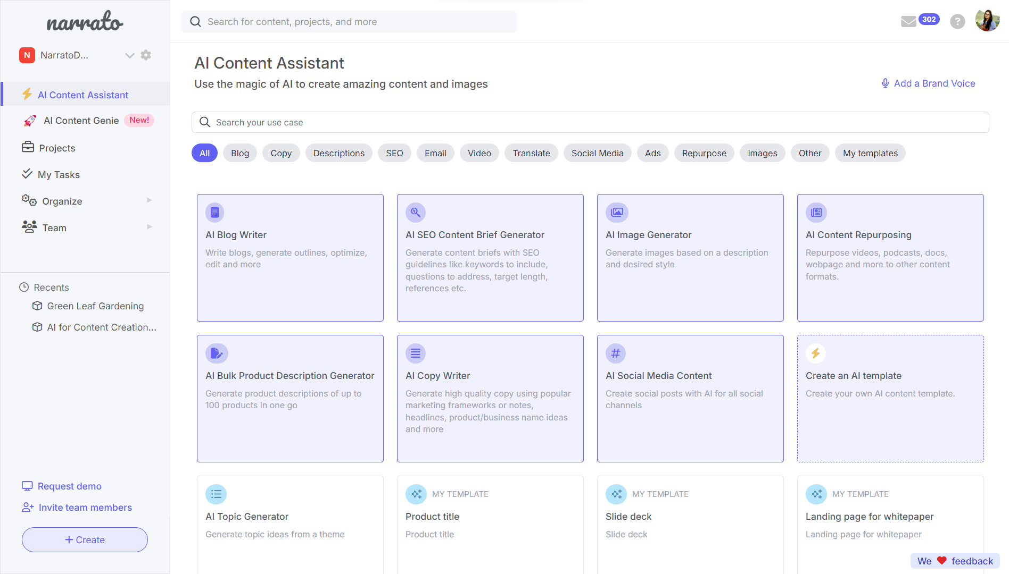
Task: Click the AI Image Generator picture icon
Action: pyautogui.click(x=617, y=213)
